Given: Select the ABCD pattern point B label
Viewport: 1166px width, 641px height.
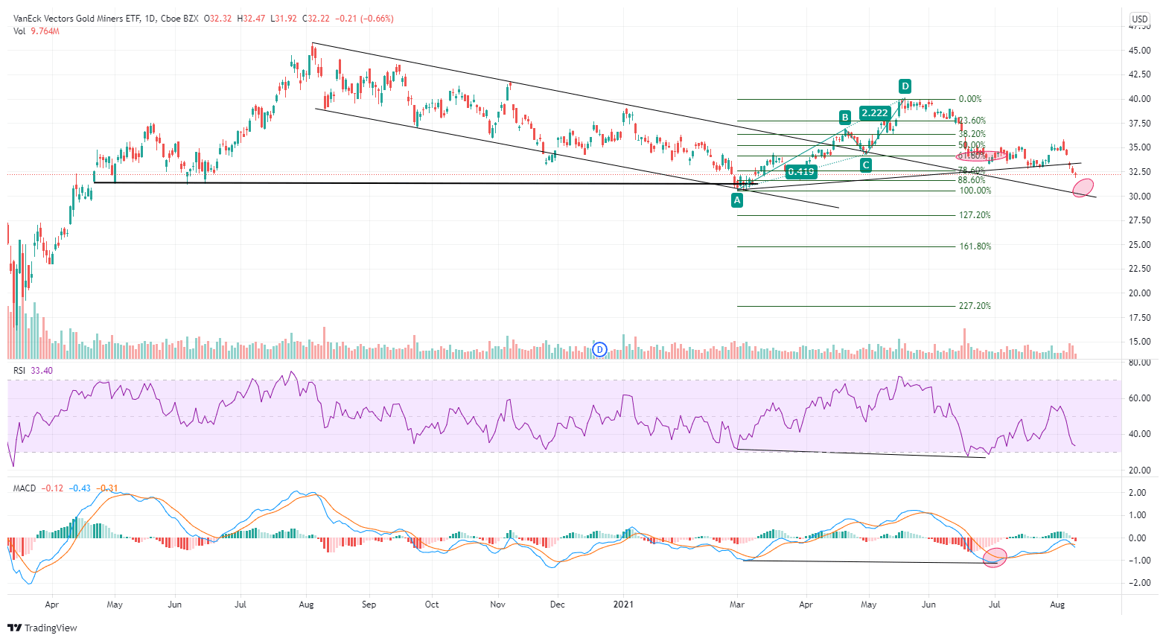Looking at the screenshot, I should [845, 117].
